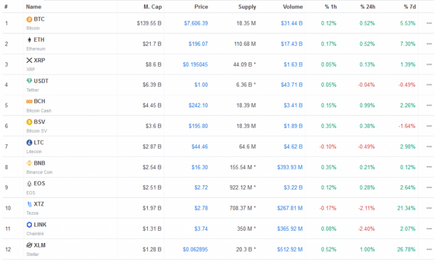
Task: Sort table by Supply column header
Action: tap(247, 7)
